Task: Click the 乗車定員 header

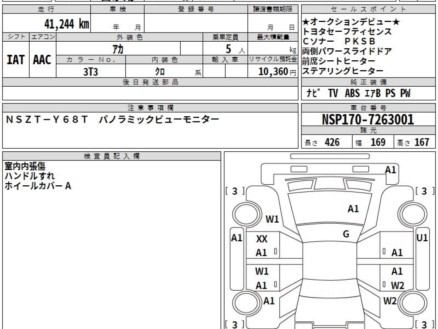Action: [x=225, y=37]
